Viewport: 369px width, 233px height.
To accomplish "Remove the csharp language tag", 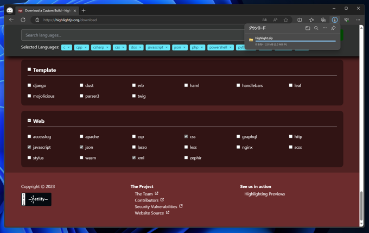I will point(107,47).
